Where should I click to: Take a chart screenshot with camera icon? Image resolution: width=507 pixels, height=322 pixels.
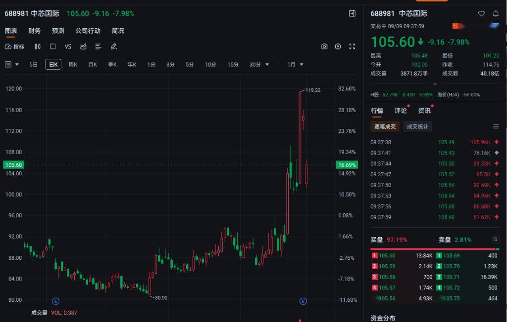pyautogui.click(x=324, y=46)
